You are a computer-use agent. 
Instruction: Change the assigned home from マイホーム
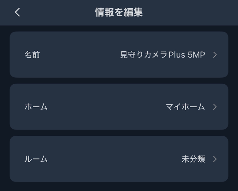[x=185, y=107]
